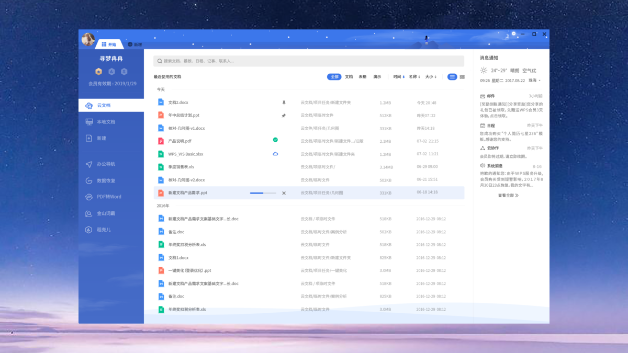Sort the file list by 名称
Viewport: 628px width, 353px height.
(414, 77)
